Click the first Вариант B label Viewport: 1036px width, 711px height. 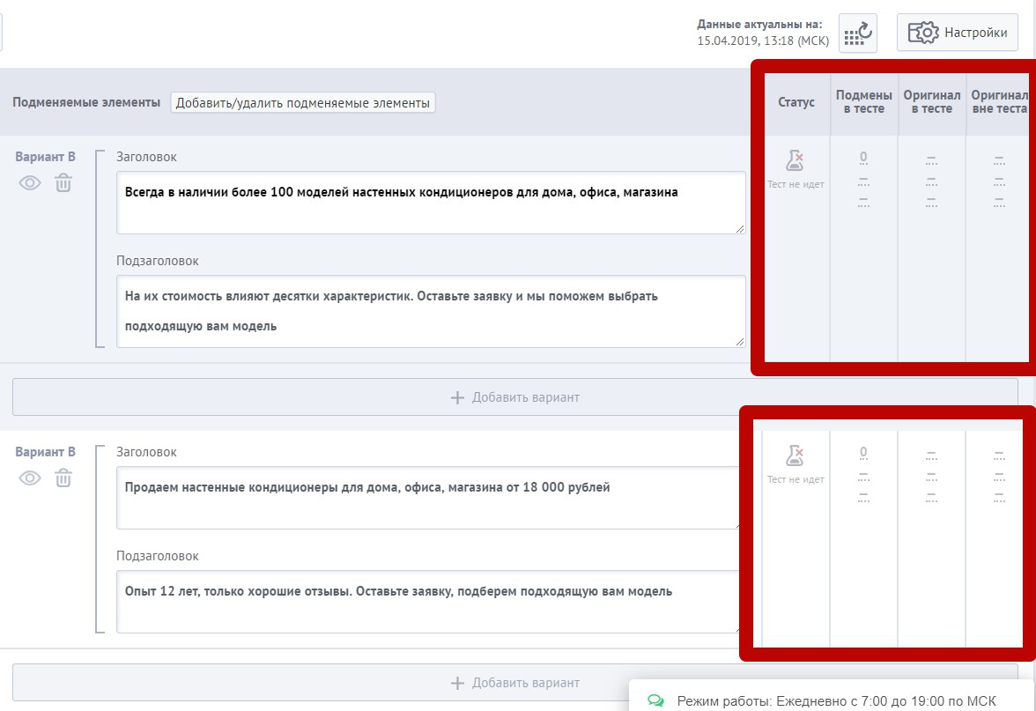(x=45, y=157)
